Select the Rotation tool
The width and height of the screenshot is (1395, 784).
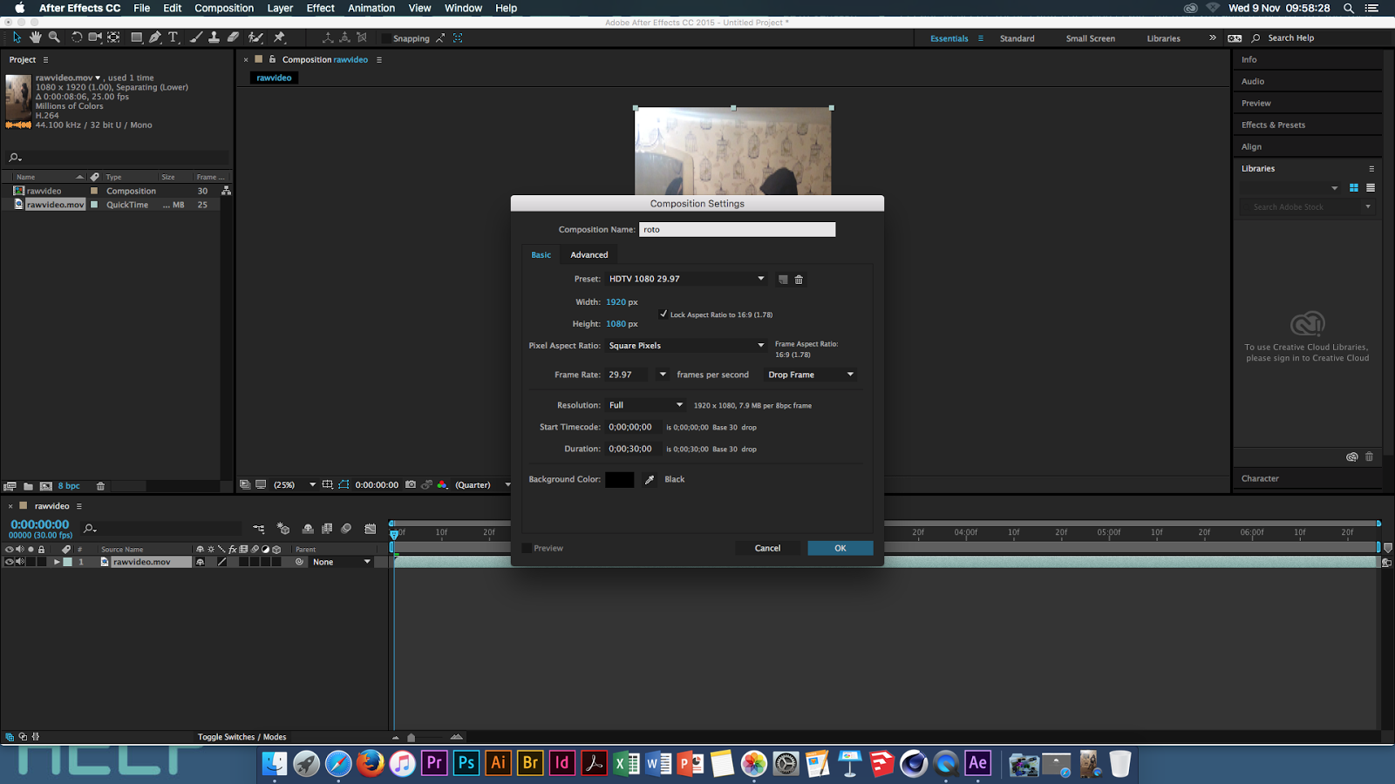click(x=77, y=37)
